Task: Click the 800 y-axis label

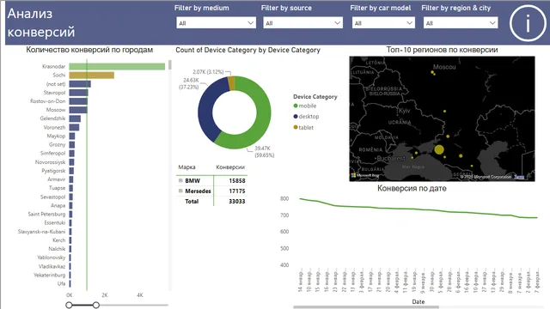Action: [x=284, y=198]
